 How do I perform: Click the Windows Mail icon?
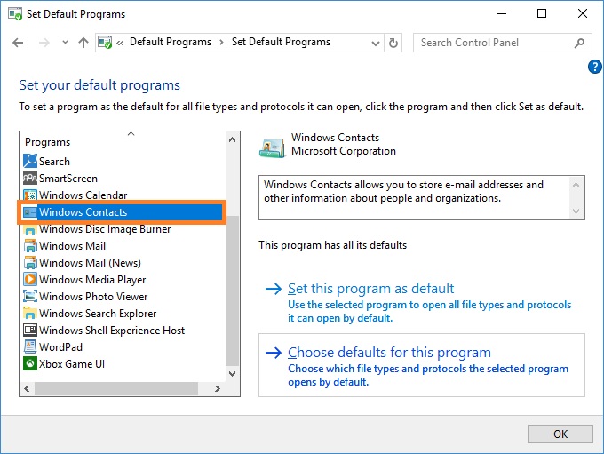coord(30,246)
